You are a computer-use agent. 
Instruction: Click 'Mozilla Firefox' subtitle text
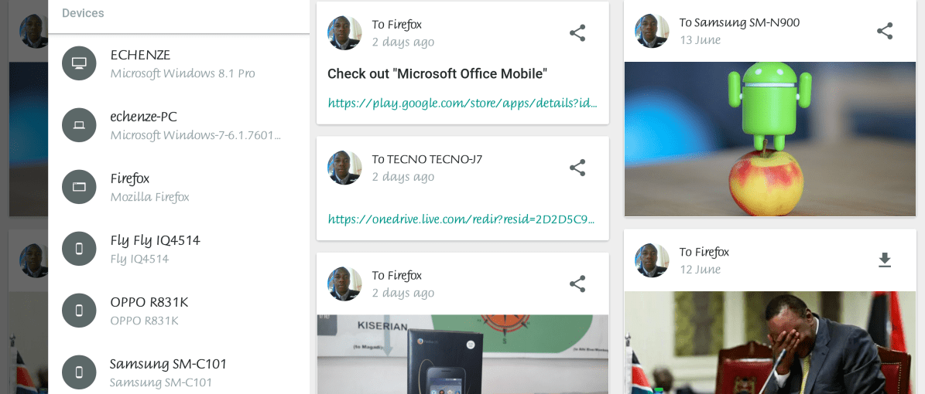click(150, 197)
